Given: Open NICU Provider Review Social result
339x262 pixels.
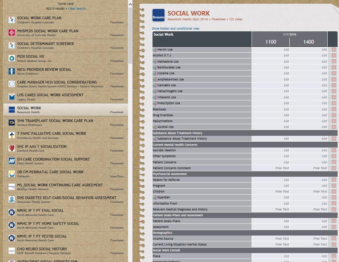Looking at the screenshot, I should click(65, 71).
